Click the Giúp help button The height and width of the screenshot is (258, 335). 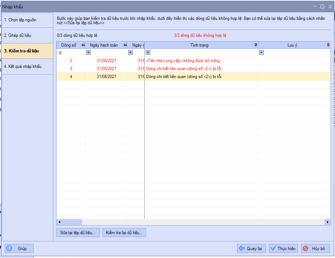pos(19,249)
